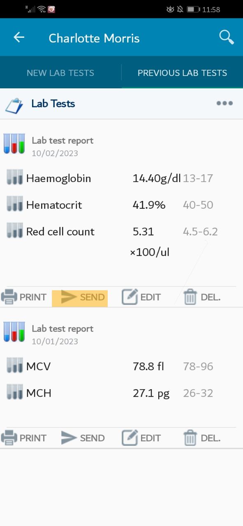Viewport: 243px width, 526px height.
Task: Switch to New Lab Tests tab
Action: click(60, 73)
